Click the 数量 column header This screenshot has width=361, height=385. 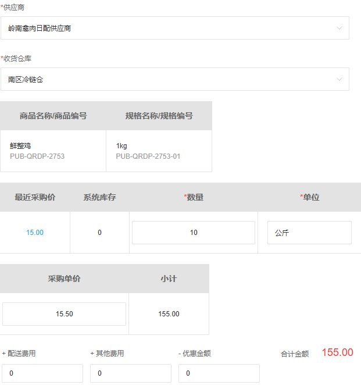pos(194,197)
